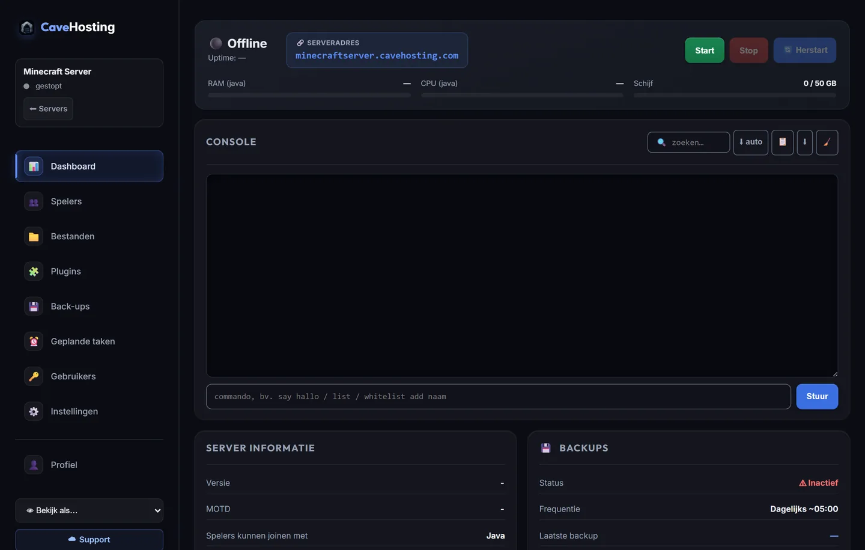This screenshot has width=865, height=550.
Task: Click the Dashboard chart icon
Action: [34, 166]
